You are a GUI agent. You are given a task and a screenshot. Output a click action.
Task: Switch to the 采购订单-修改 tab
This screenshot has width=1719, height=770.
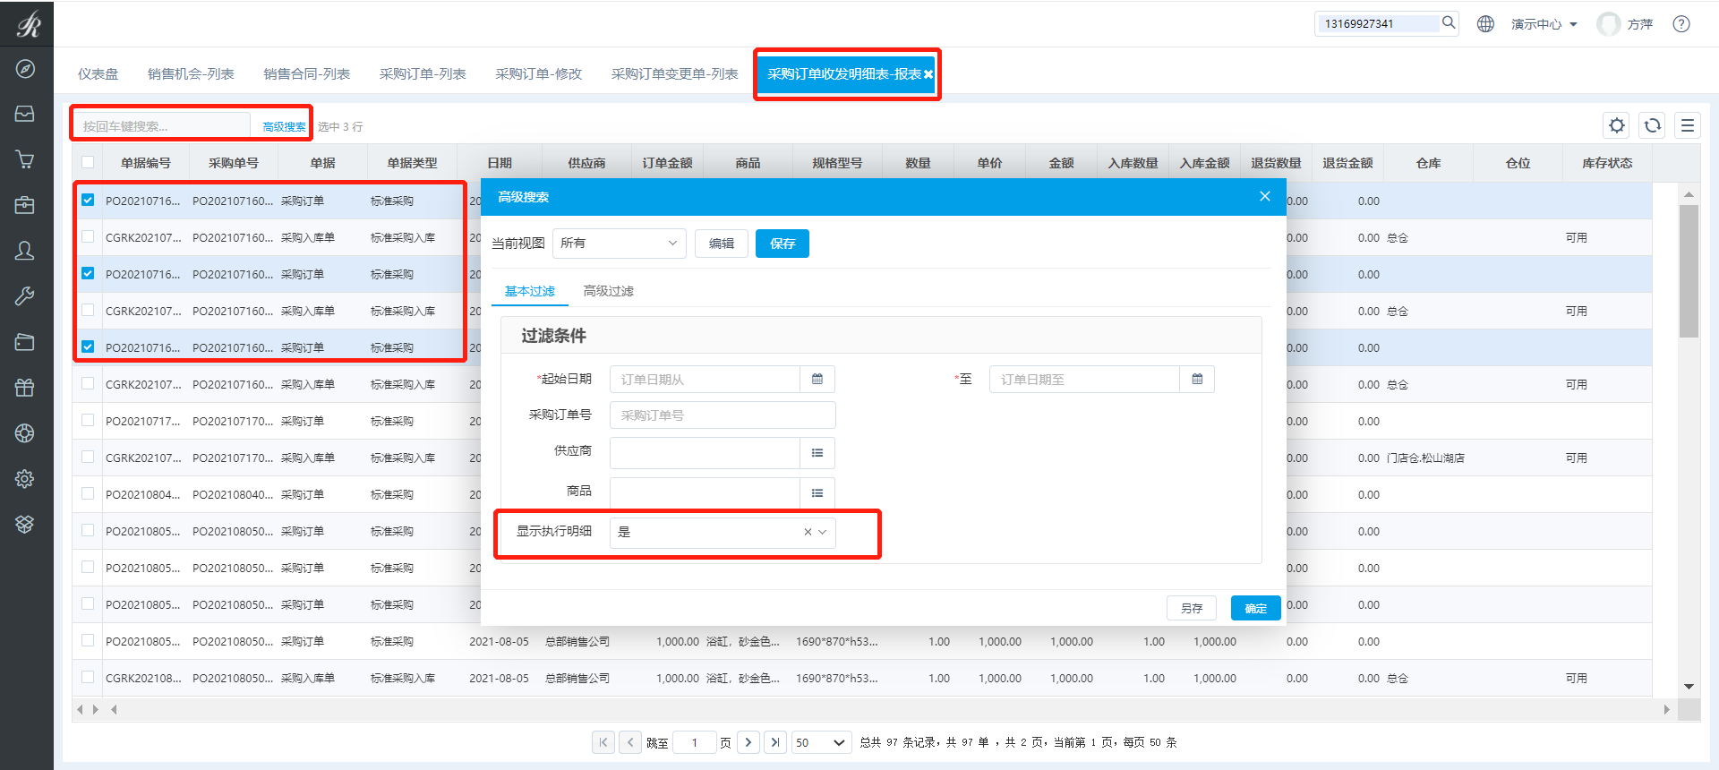538,74
